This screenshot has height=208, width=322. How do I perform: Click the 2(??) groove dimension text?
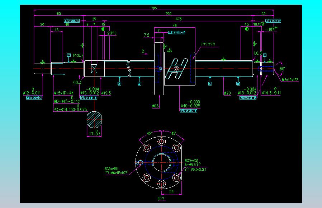(112, 33)
